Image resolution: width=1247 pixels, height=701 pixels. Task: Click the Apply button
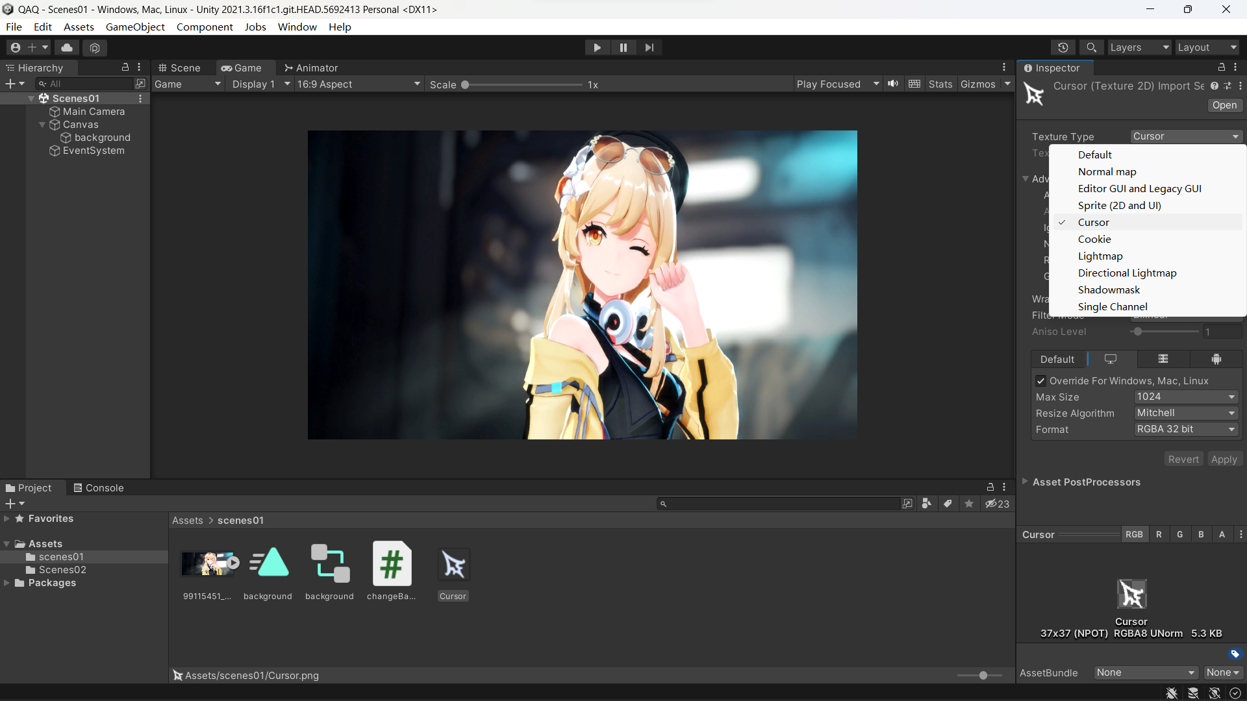coord(1224,459)
